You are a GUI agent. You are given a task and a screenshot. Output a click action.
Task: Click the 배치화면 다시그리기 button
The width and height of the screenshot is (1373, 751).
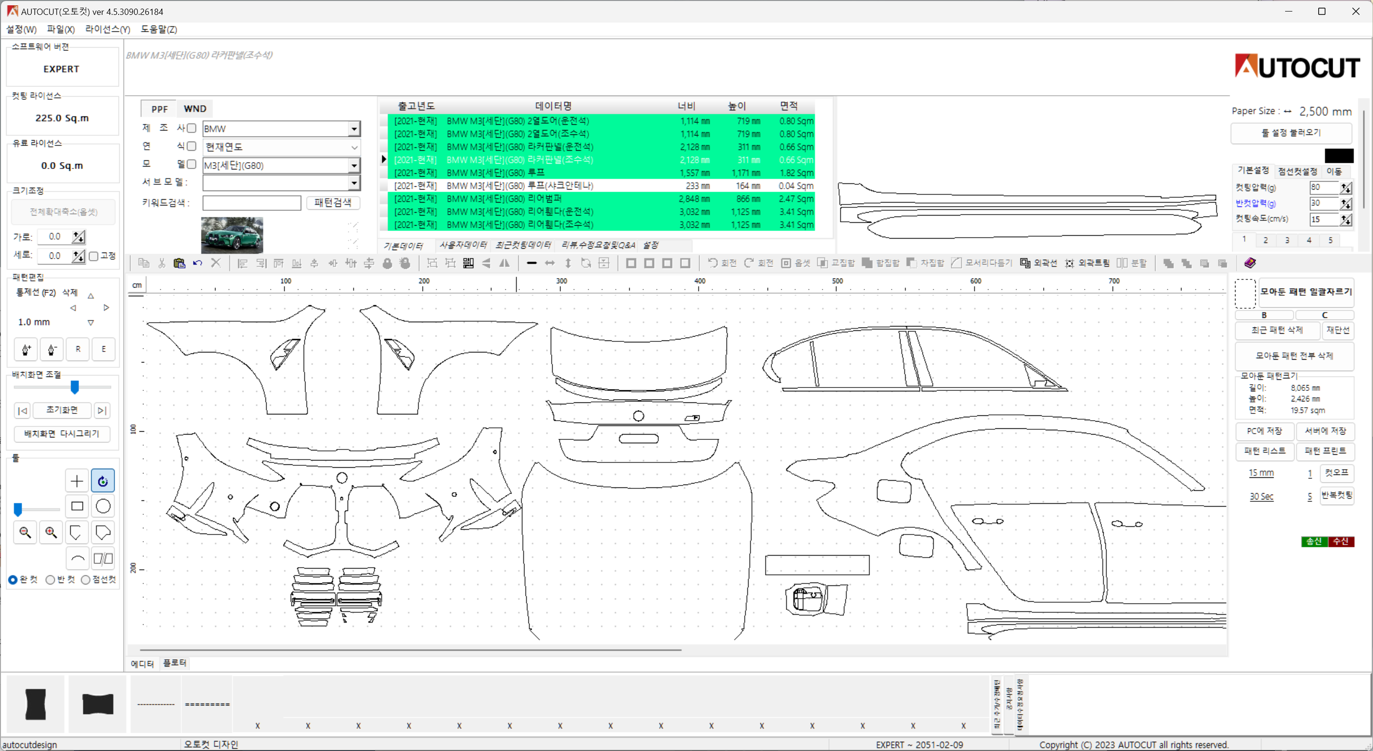point(62,434)
